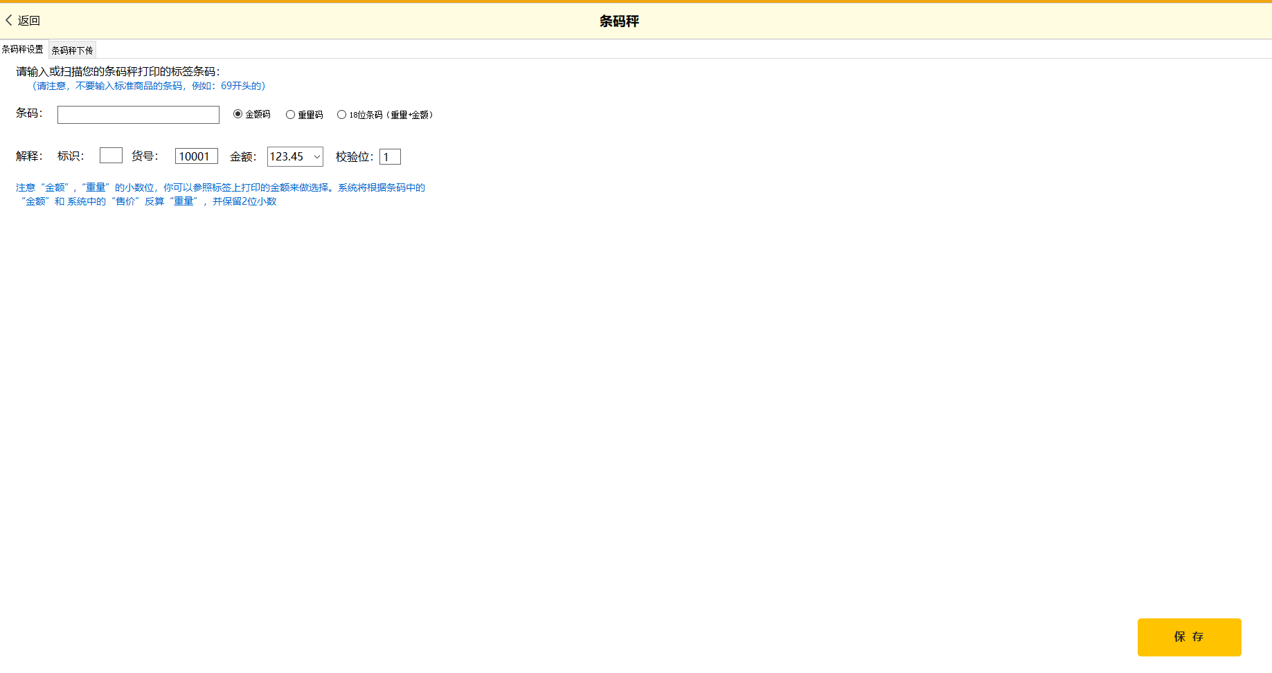Open the 条码秤下传 tab
The height and width of the screenshot is (673, 1272).
(x=72, y=50)
